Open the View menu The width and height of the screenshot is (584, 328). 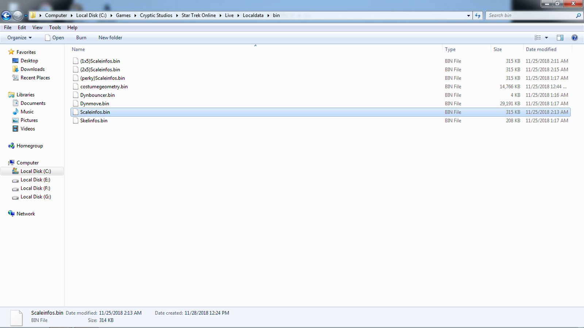click(37, 27)
